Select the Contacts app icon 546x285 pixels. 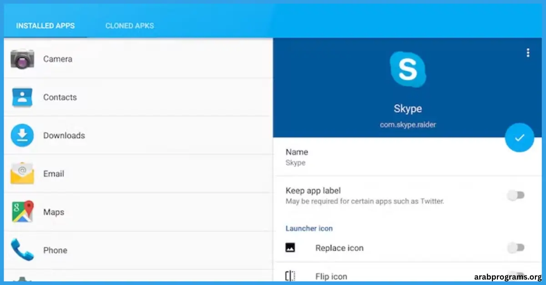click(22, 97)
